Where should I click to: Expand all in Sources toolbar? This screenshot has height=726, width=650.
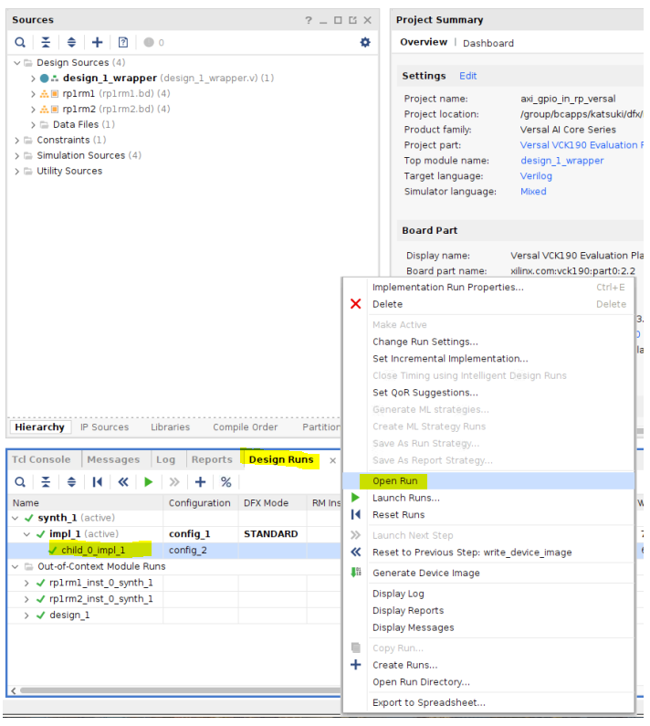point(71,43)
